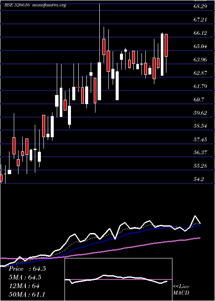Screen dimensions: 215x301
Task: Click the 59.62 price axis label
Action: tap(200, 113)
